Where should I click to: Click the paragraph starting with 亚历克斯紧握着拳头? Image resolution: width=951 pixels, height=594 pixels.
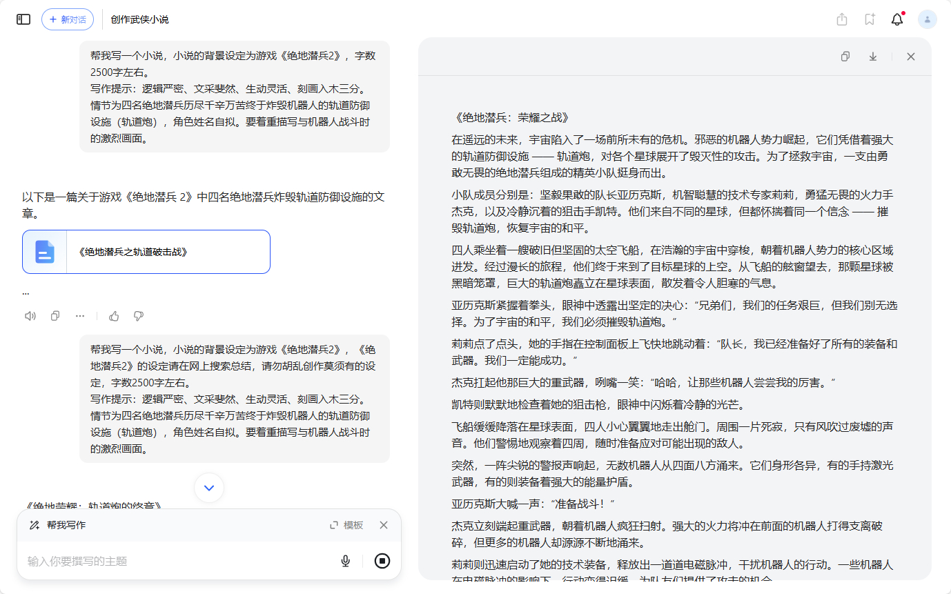(x=674, y=313)
